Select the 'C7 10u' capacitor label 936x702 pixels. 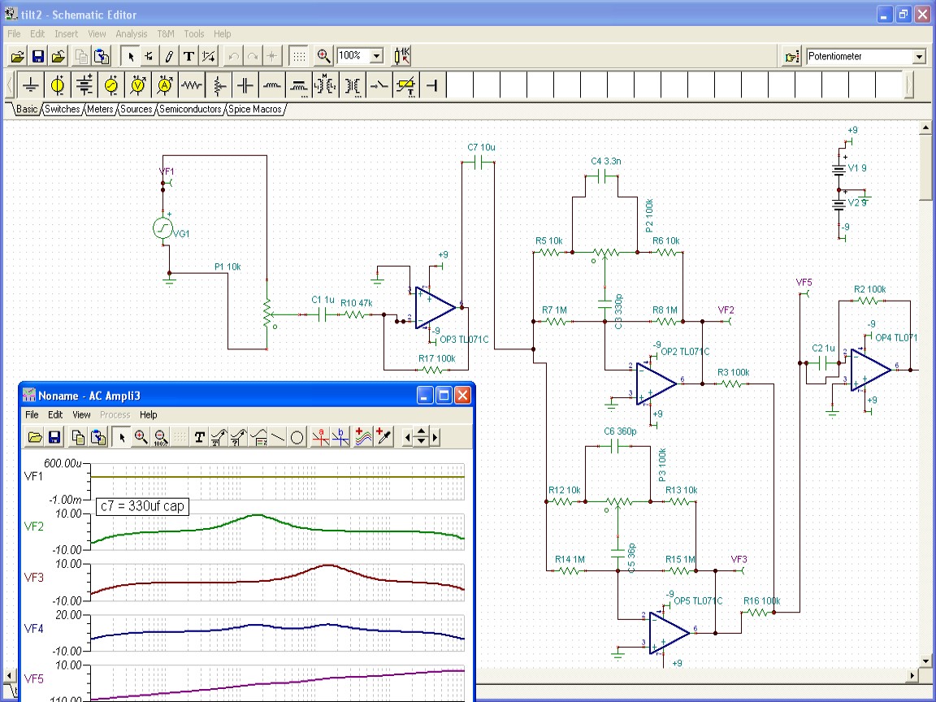coord(481,147)
